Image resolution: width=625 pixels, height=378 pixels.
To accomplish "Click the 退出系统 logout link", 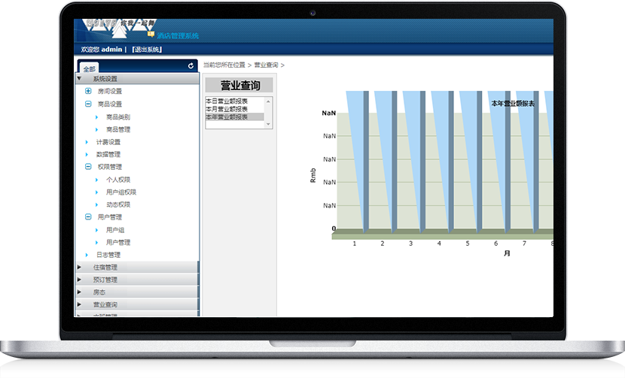I will click(146, 50).
